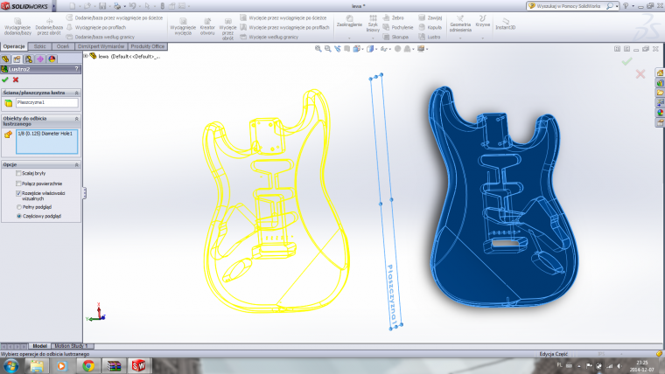Collapse Ściana/płaszczyzna lustra section
Screen dimensions: 665x374
point(77,93)
